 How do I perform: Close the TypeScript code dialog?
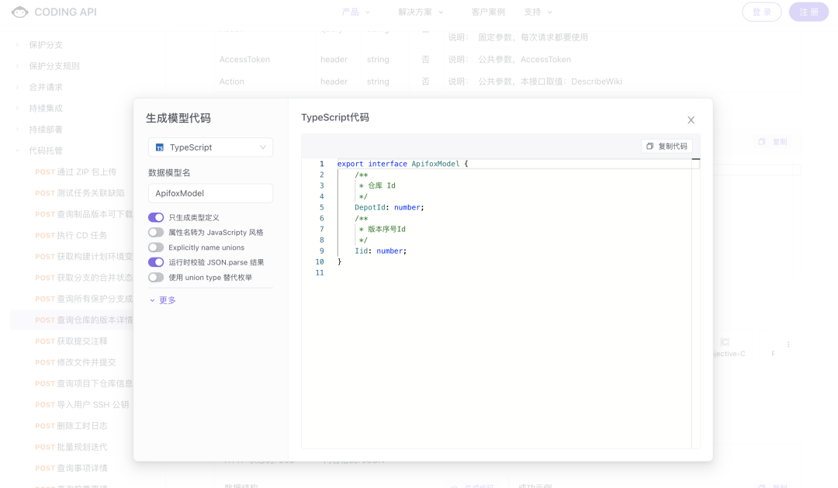tap(691, 120)
